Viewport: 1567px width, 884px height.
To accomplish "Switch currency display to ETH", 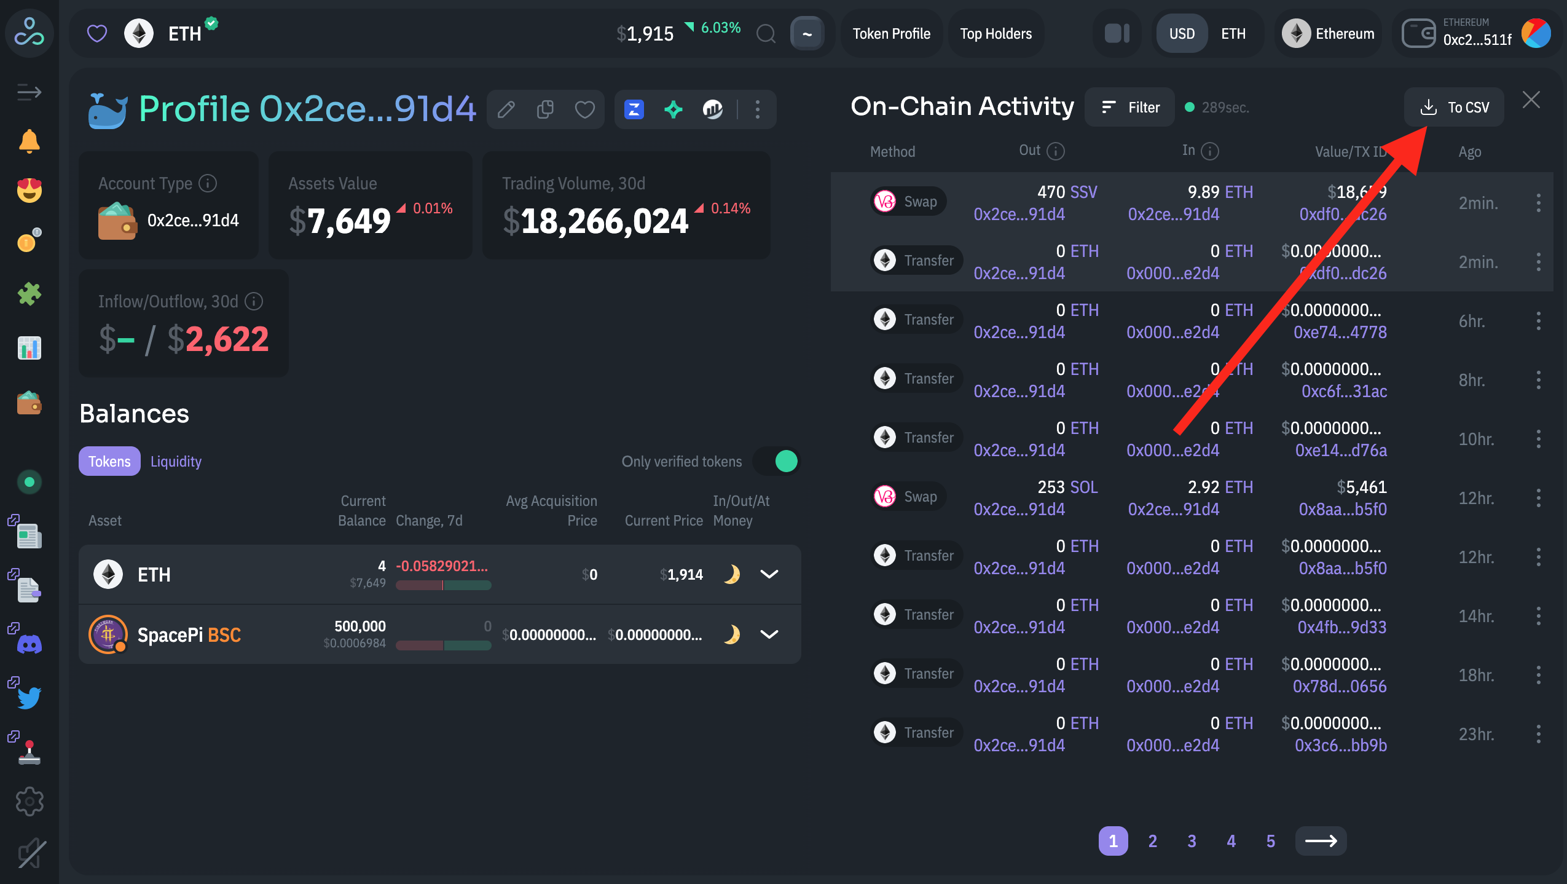I will [1233, 34].
